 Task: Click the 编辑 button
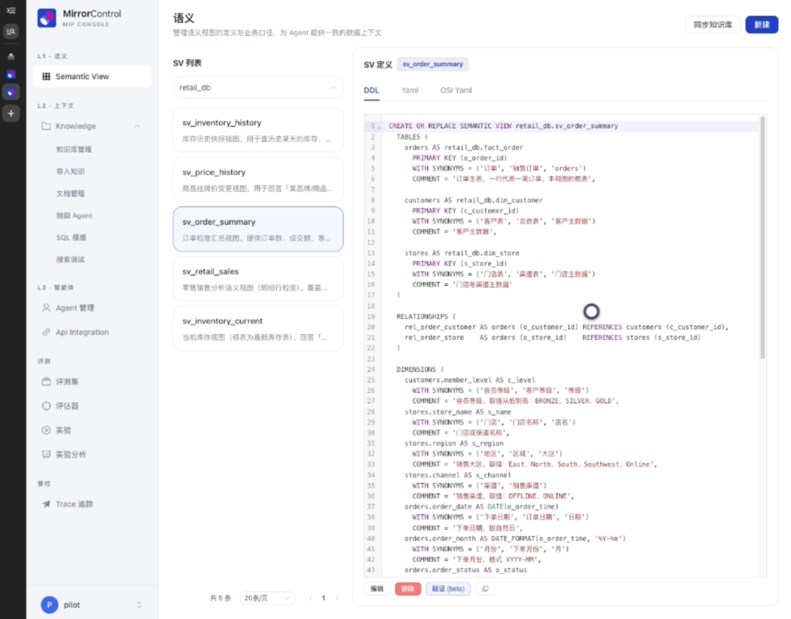point(377,589)
